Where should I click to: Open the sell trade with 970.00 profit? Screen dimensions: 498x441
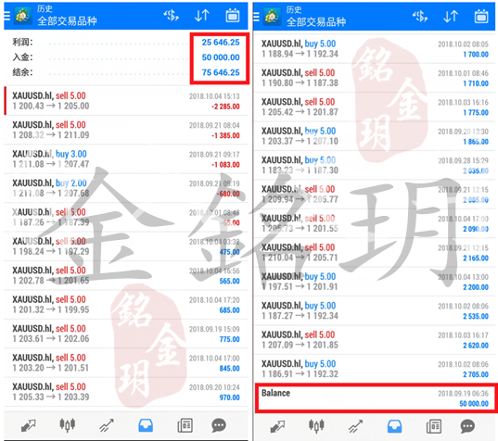coord(126,392)
